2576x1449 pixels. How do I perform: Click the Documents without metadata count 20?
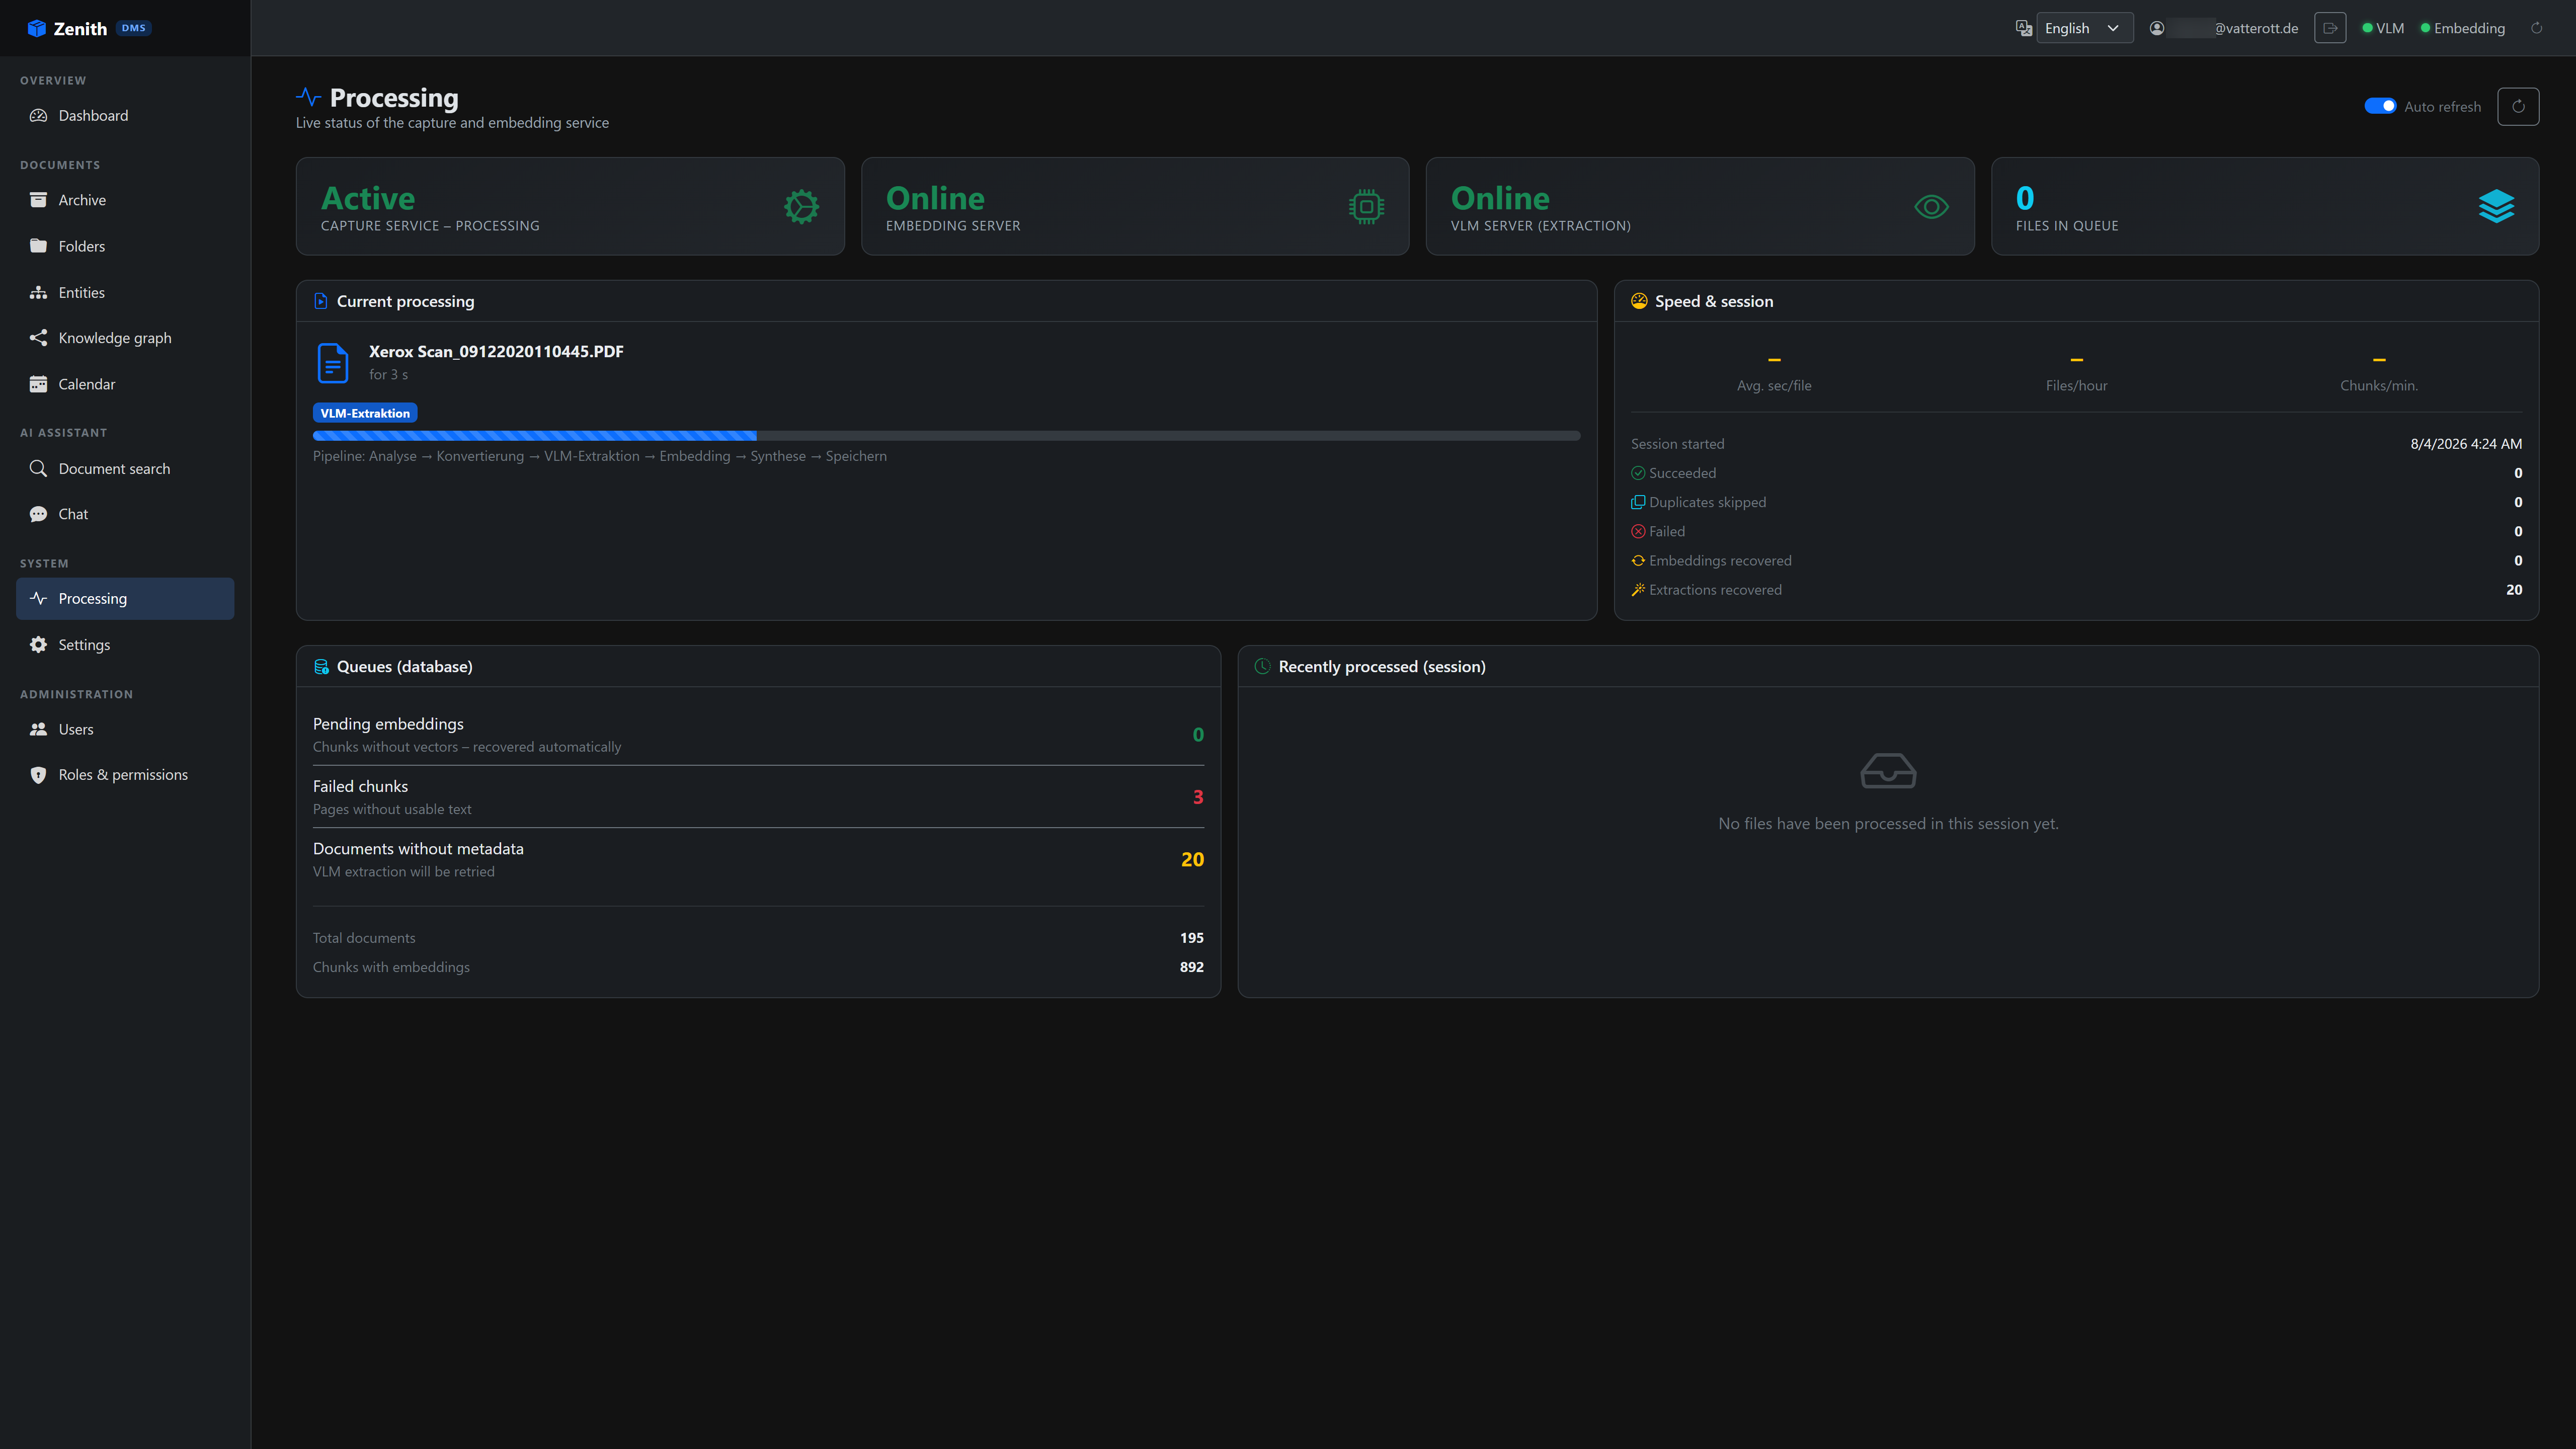[1192, 859]
